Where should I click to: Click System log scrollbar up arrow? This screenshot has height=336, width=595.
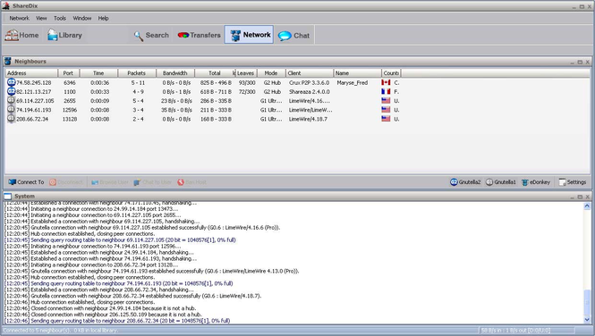pyautogui.click(x=587, y=206)
